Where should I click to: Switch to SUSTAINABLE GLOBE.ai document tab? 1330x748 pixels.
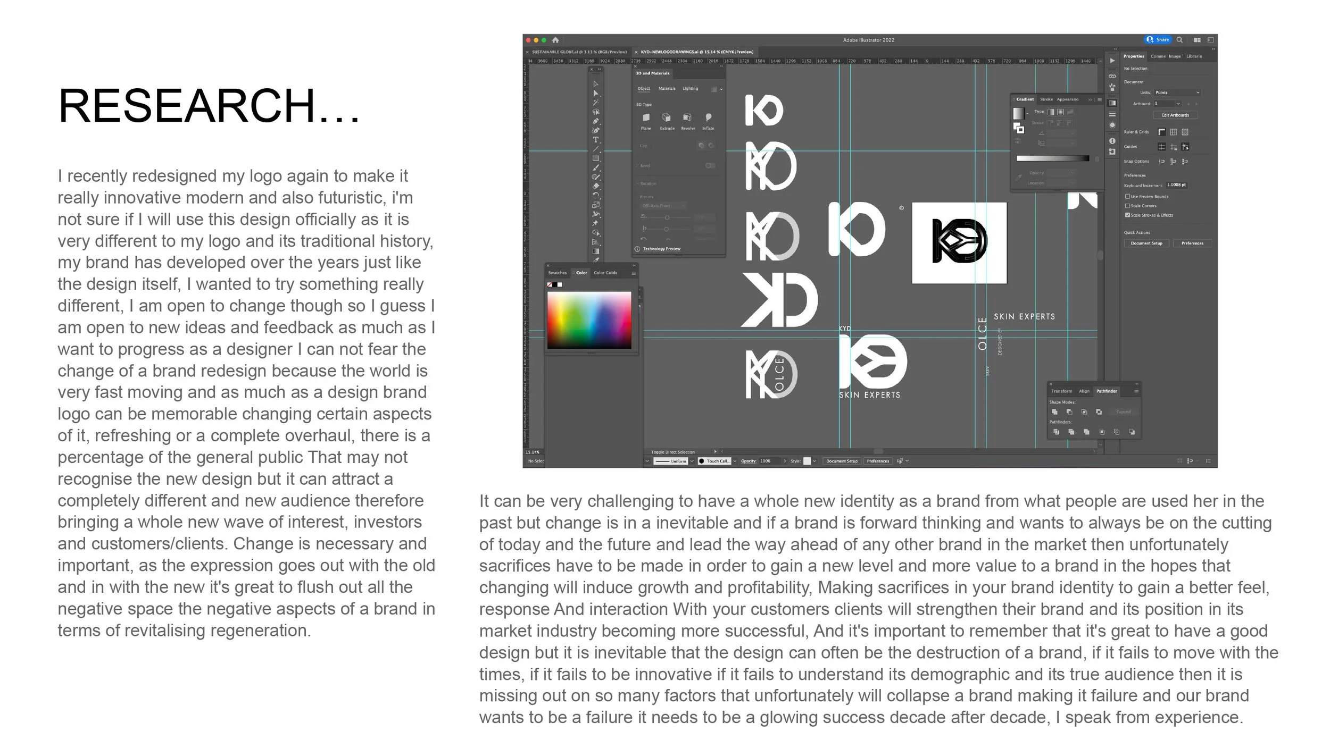(x=579, y=52)
